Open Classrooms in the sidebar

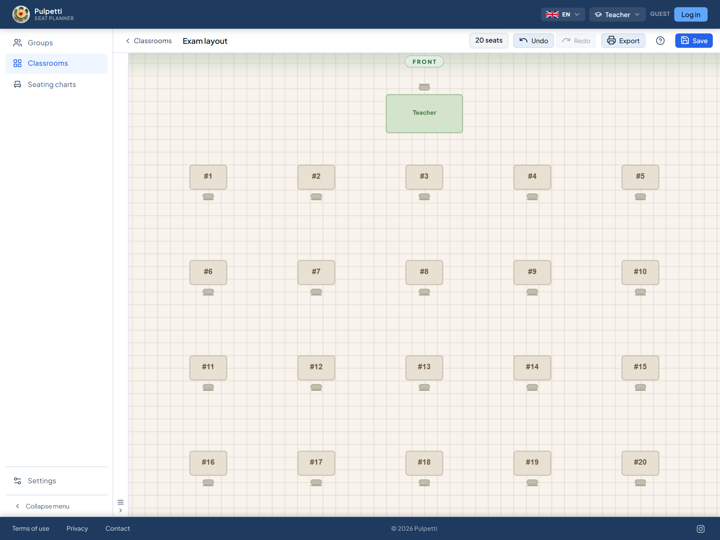tap(56, 63)
